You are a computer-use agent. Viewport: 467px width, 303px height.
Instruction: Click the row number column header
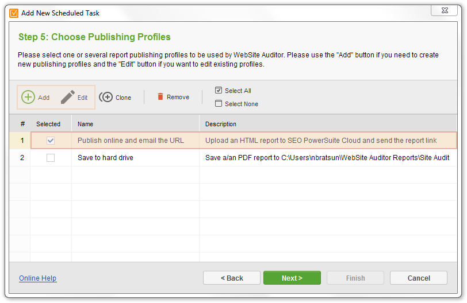(22, 124)
